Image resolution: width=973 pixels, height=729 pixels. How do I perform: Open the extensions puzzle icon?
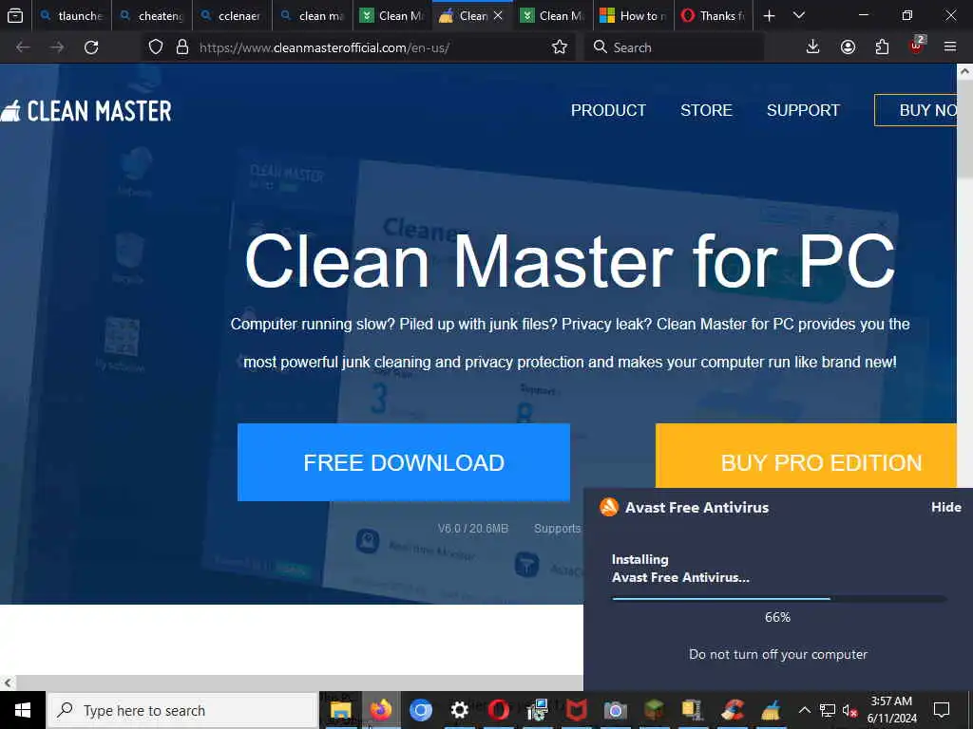pos(882,47)
